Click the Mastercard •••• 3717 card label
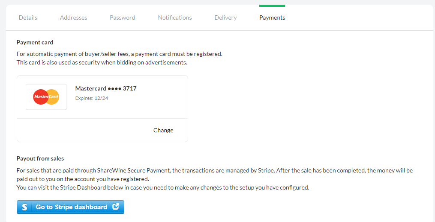This screenshot has height=222, width=435. point(106,88)
